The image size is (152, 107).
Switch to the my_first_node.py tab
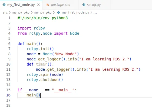click(21, 5)
